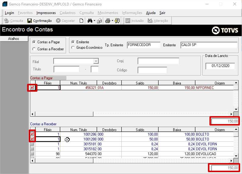Open the Consulta menu in menu bar

pyautogui.click(x=86, y=13)
